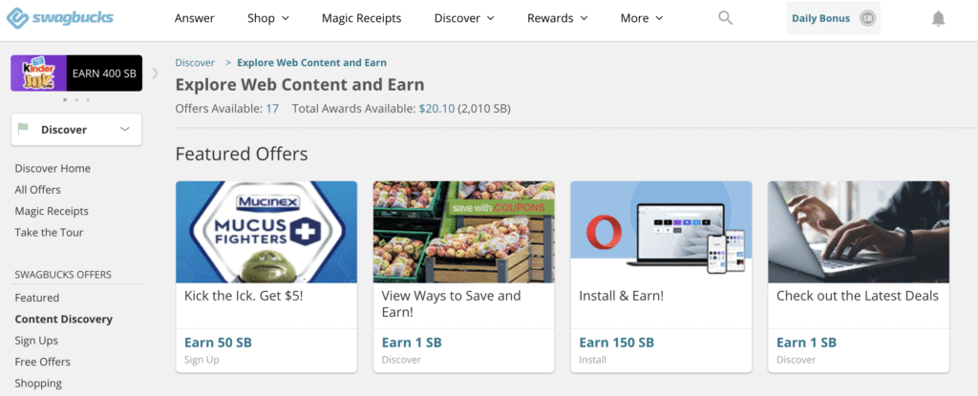This screenshot has height=396, width=978.
Task: Click the Daily Bonus SB coin
Action: coord(867,18)
